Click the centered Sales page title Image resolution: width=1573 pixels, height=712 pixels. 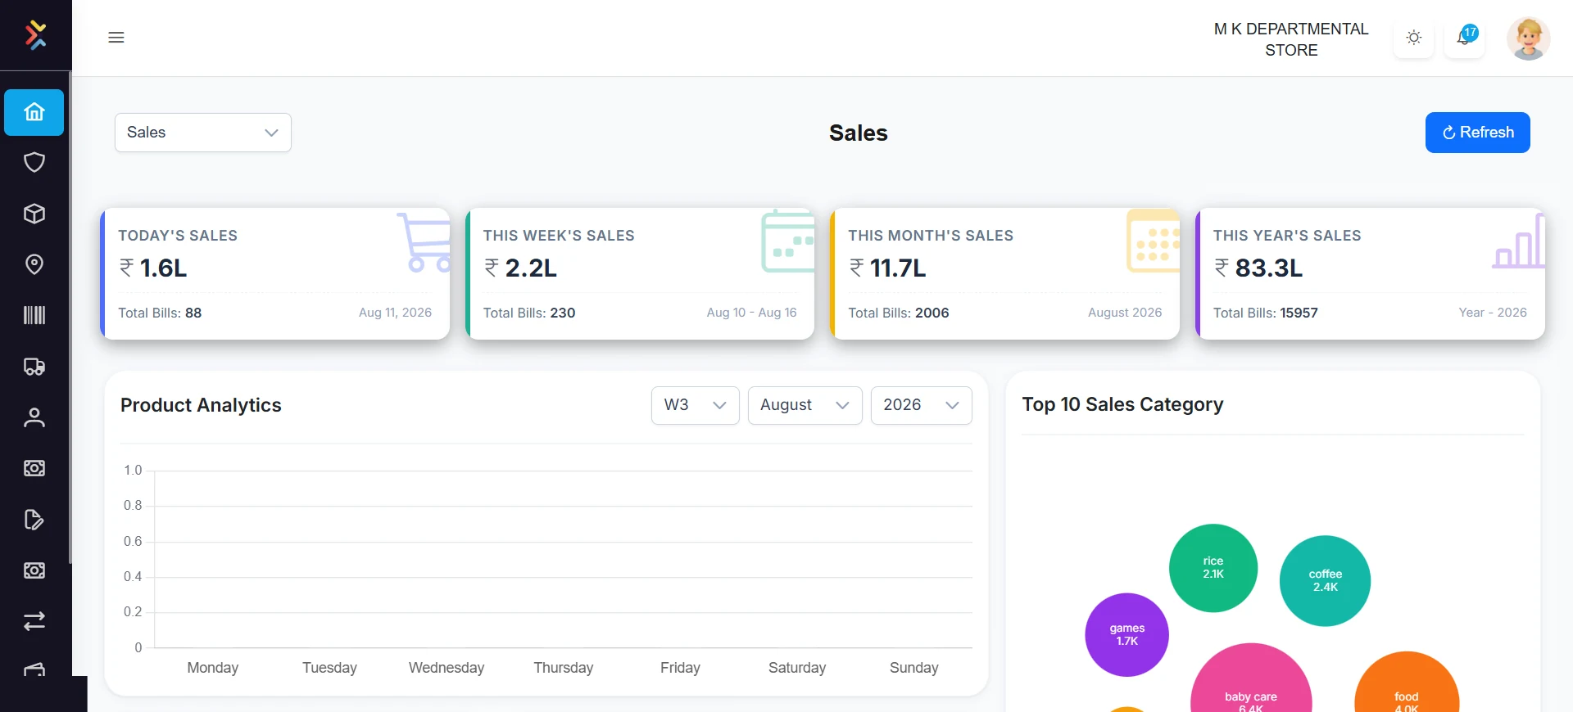tap(859, 133)
